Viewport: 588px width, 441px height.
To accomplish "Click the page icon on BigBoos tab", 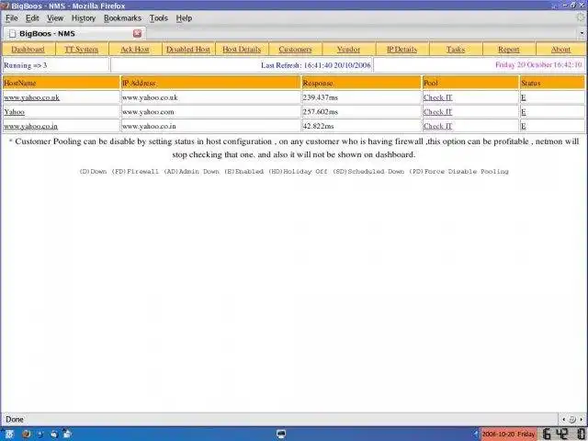I will click(12, 34).
